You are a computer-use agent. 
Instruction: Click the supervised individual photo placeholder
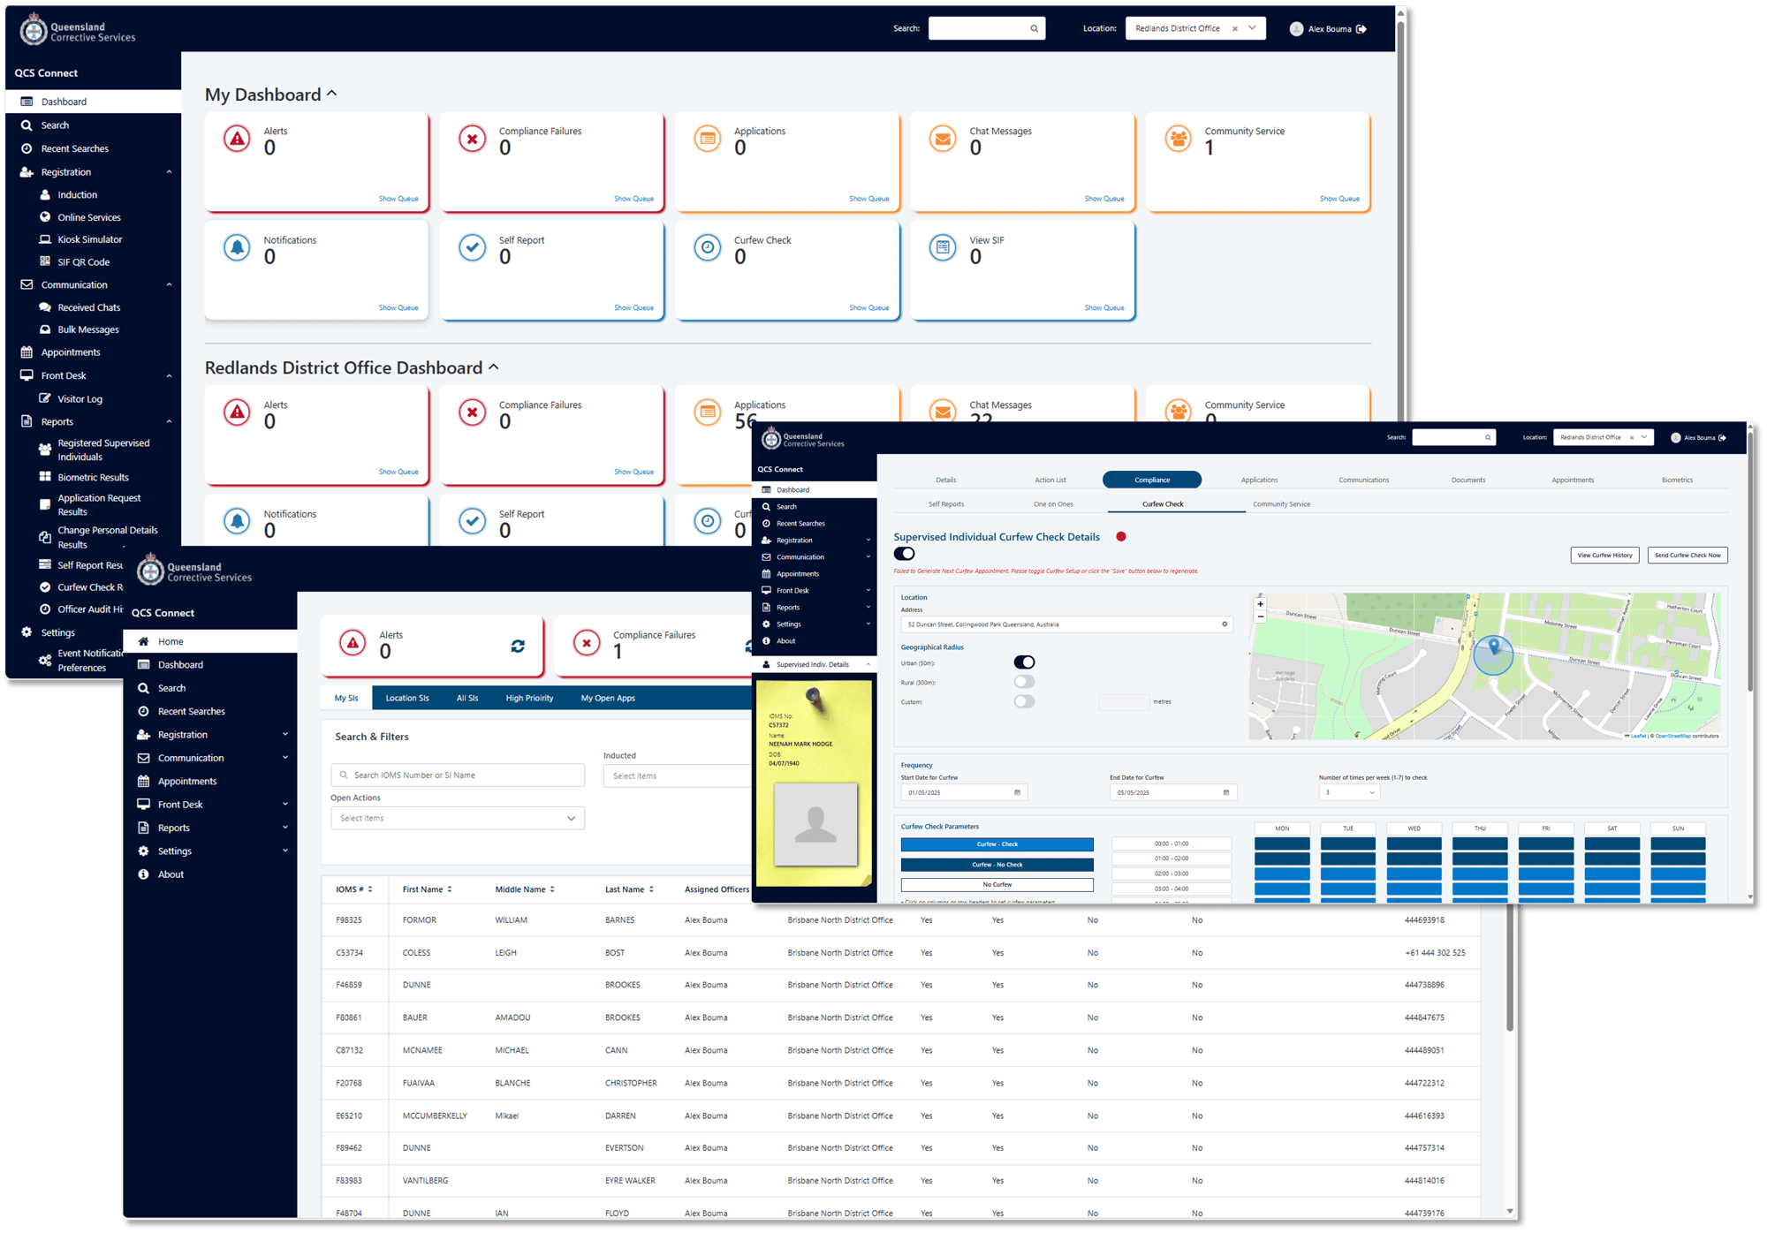coord(815,824)
